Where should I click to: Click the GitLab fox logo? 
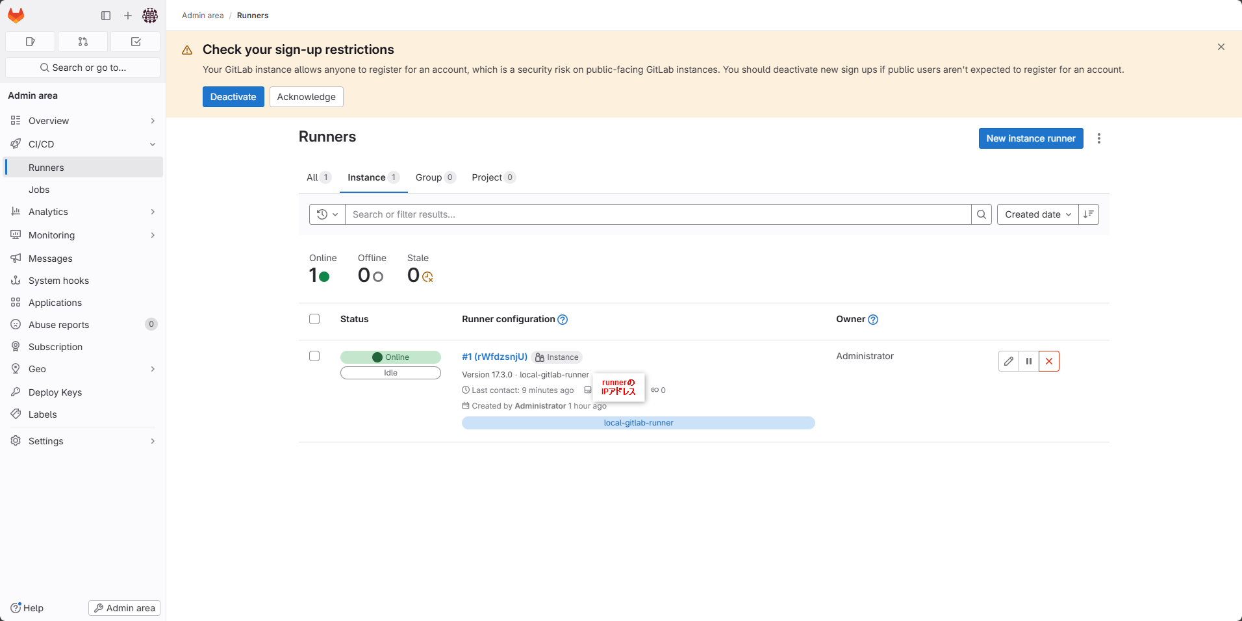pyautogui.click(x=16, y=16)
